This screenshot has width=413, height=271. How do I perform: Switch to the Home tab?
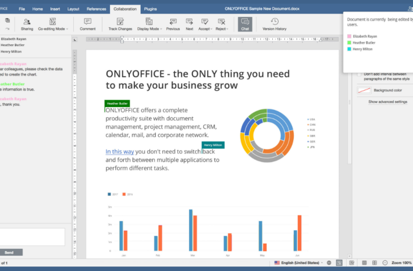(x=37, y=9)
